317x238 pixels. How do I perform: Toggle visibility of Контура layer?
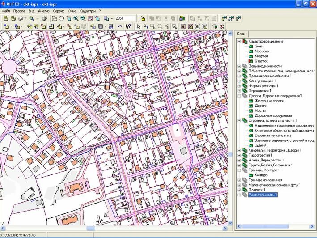(x=251, y=175)
